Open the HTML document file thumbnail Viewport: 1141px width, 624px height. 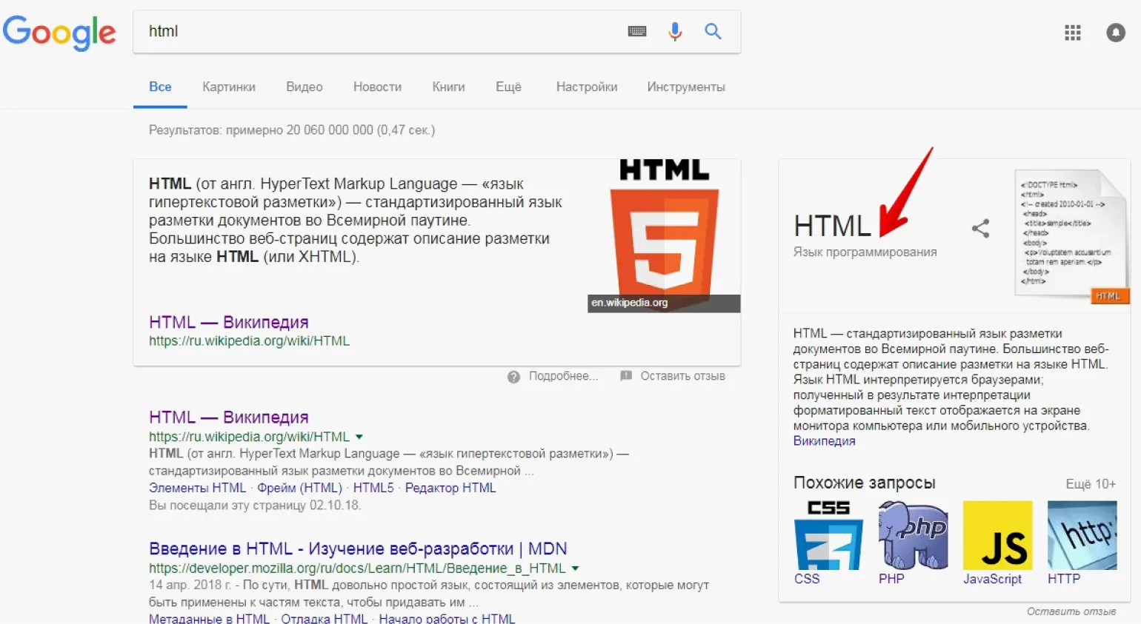pos(1071,236)
